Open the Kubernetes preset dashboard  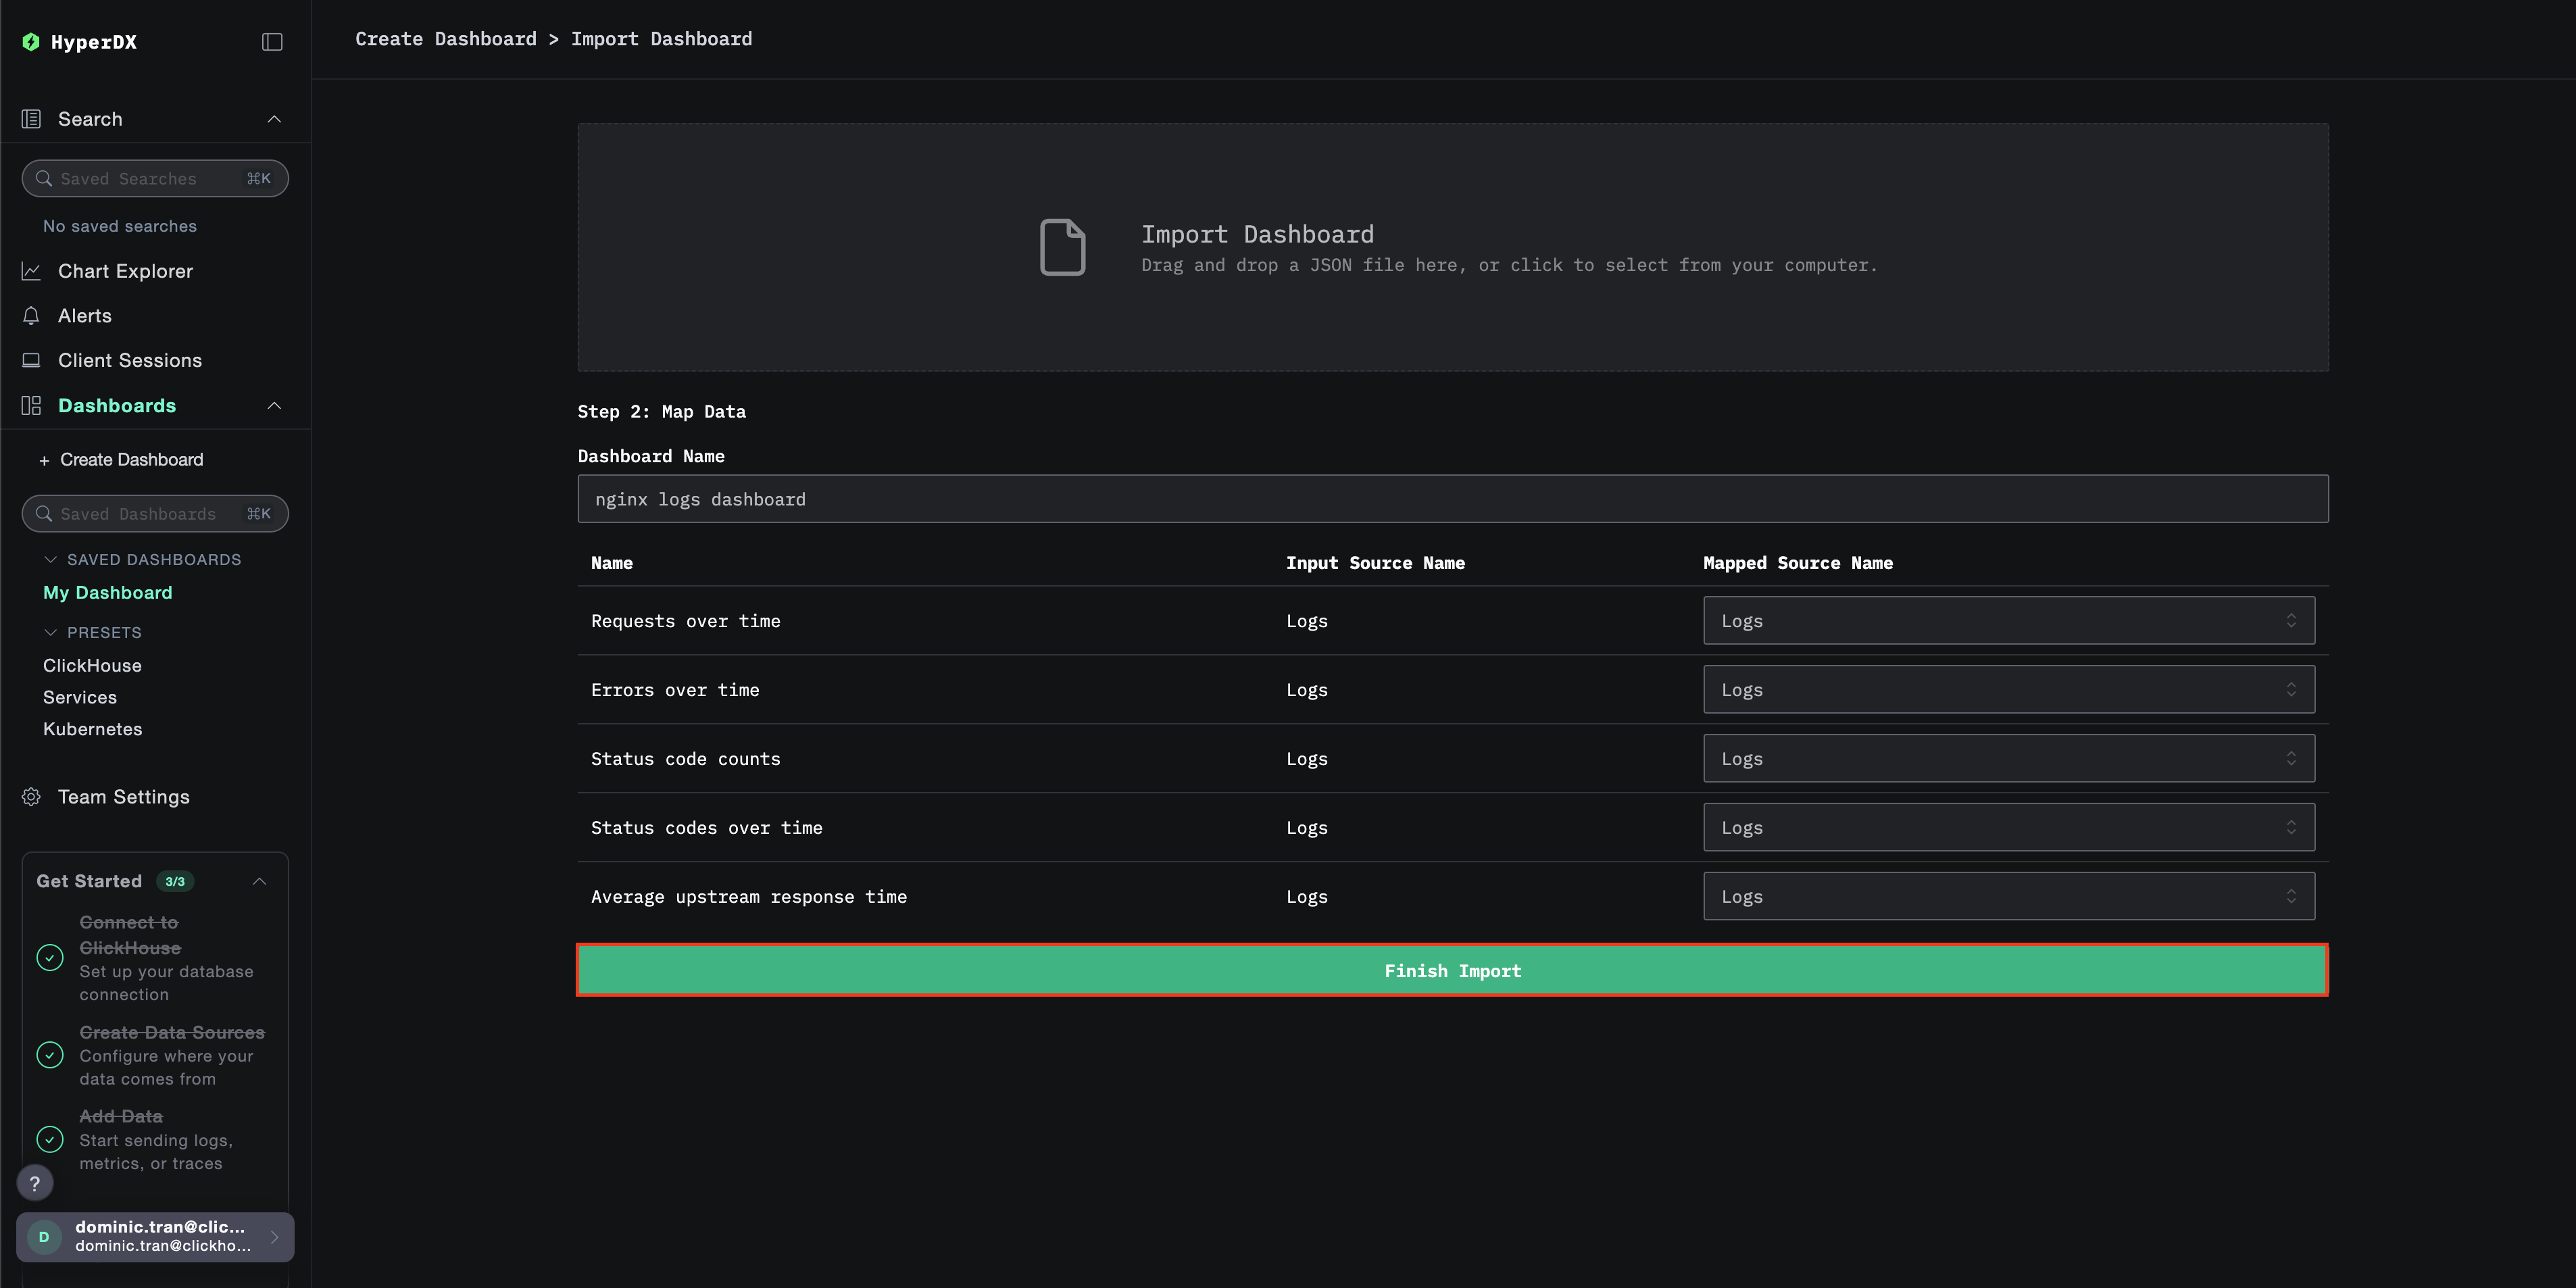click(92, 729)
